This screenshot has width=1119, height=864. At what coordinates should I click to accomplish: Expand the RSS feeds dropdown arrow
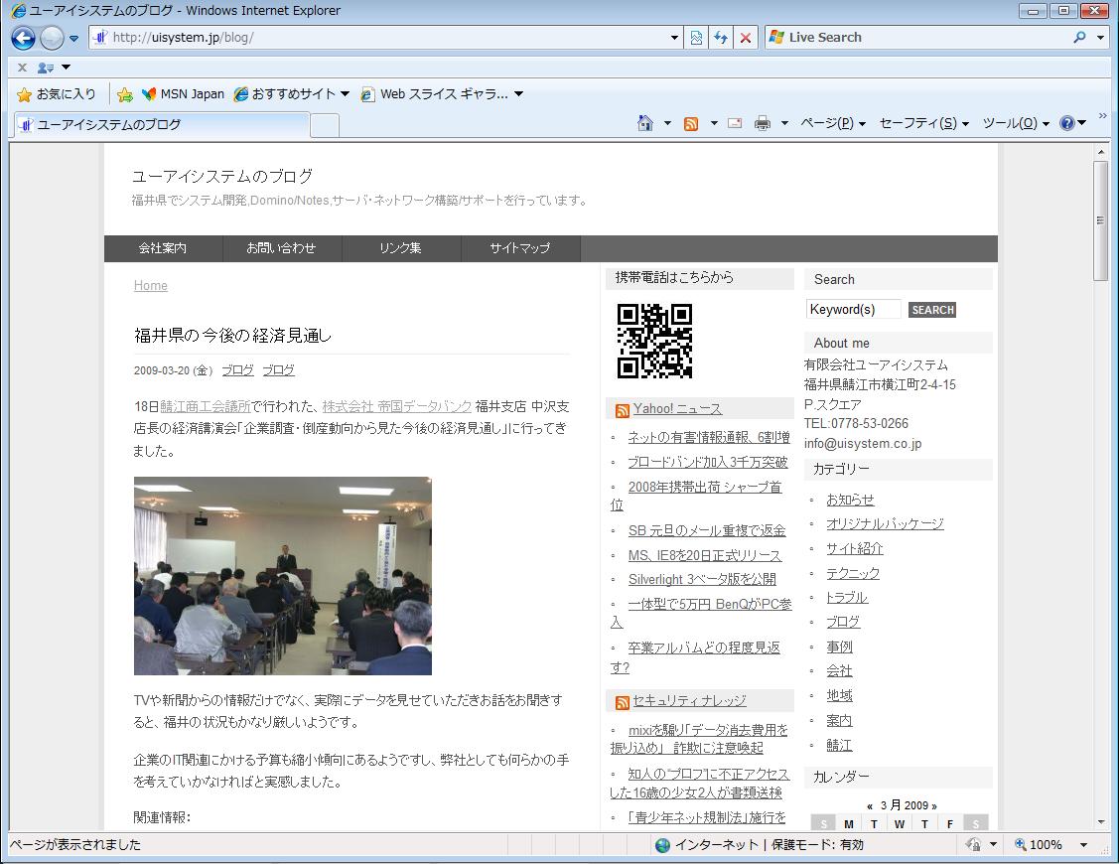(x=714, y=123)
